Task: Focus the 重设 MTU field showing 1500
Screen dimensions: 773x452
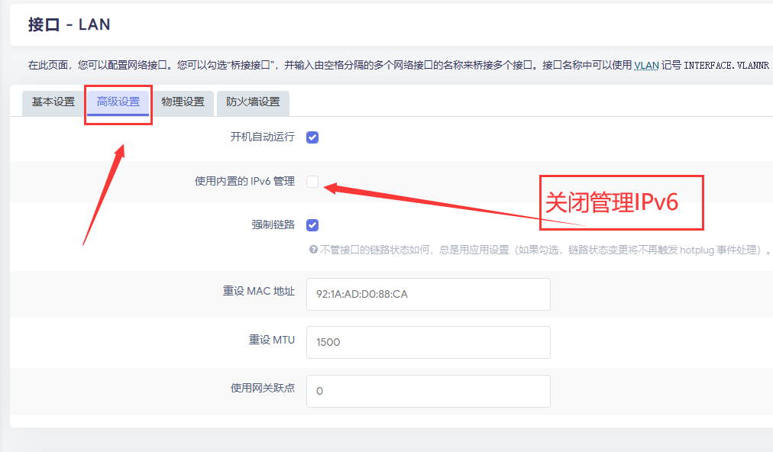Action: (x=428, y=342)
